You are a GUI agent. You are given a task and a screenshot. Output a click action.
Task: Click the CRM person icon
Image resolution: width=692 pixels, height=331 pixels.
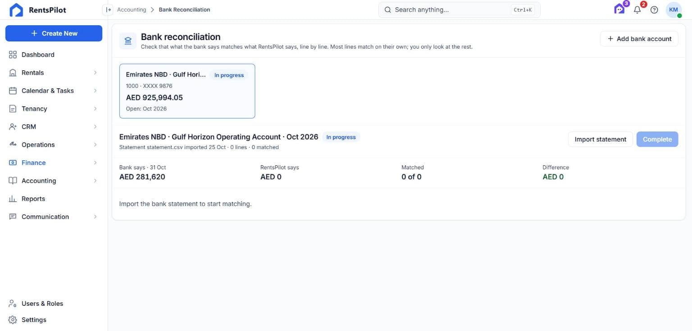coord(13,127)
